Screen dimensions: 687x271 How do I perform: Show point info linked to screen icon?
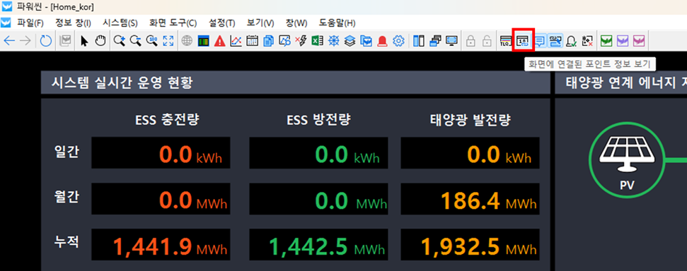coord(523,41)
